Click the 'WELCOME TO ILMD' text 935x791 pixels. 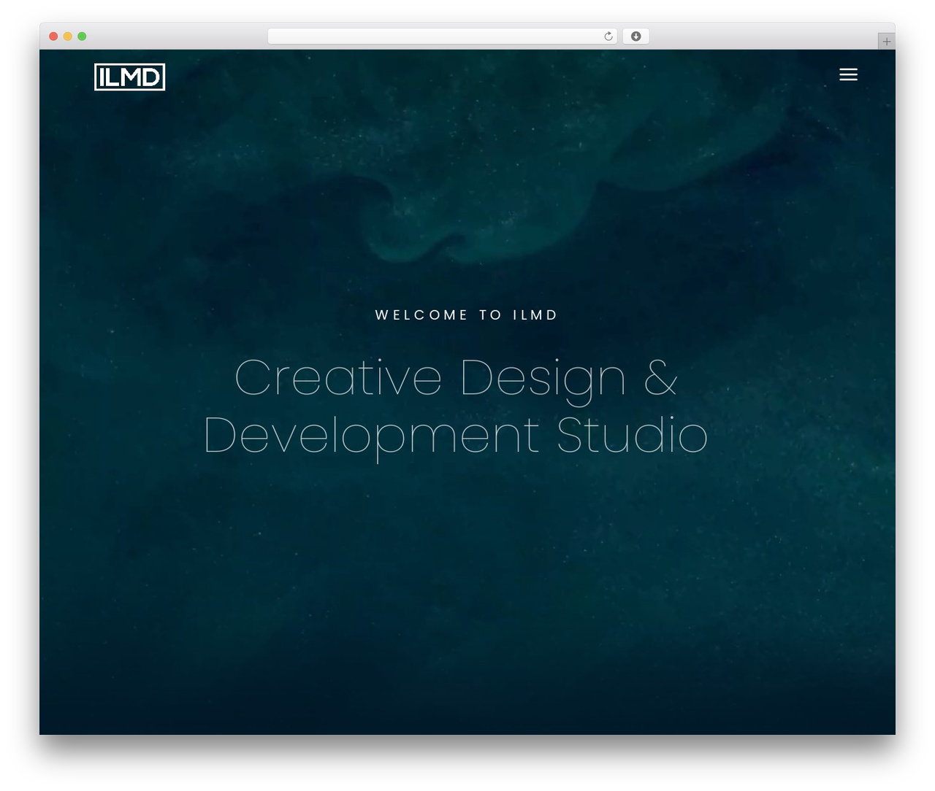467,315
